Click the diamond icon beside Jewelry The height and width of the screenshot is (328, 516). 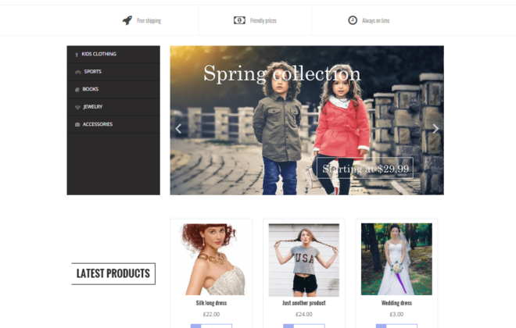click(77, 107)
